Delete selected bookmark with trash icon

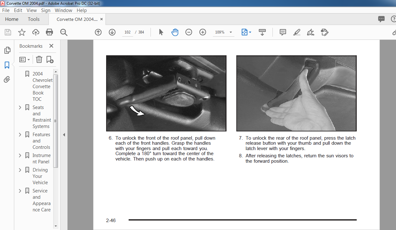tap(39, 59)
